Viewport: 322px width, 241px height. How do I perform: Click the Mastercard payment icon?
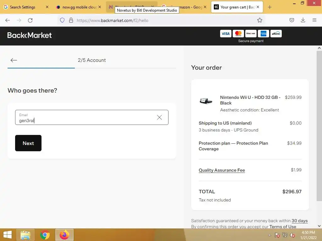[x=238, y=34]
